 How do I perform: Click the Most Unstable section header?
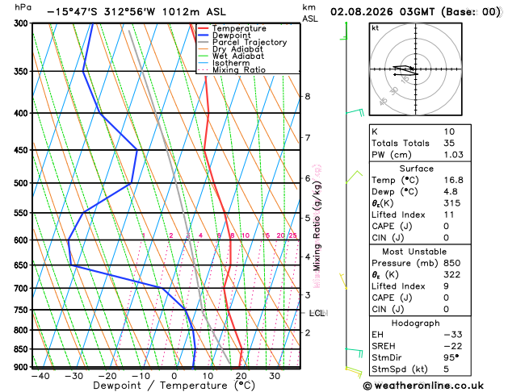[x=414, y=252]
